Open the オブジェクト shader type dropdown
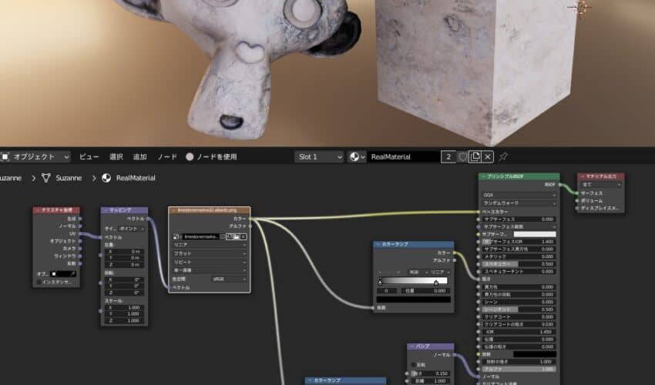 (35, 157)
